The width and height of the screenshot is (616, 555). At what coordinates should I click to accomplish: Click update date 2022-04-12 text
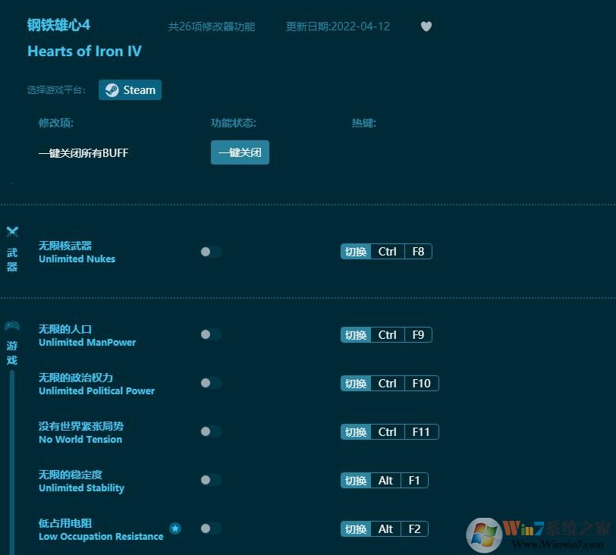[x=338, y=27]
